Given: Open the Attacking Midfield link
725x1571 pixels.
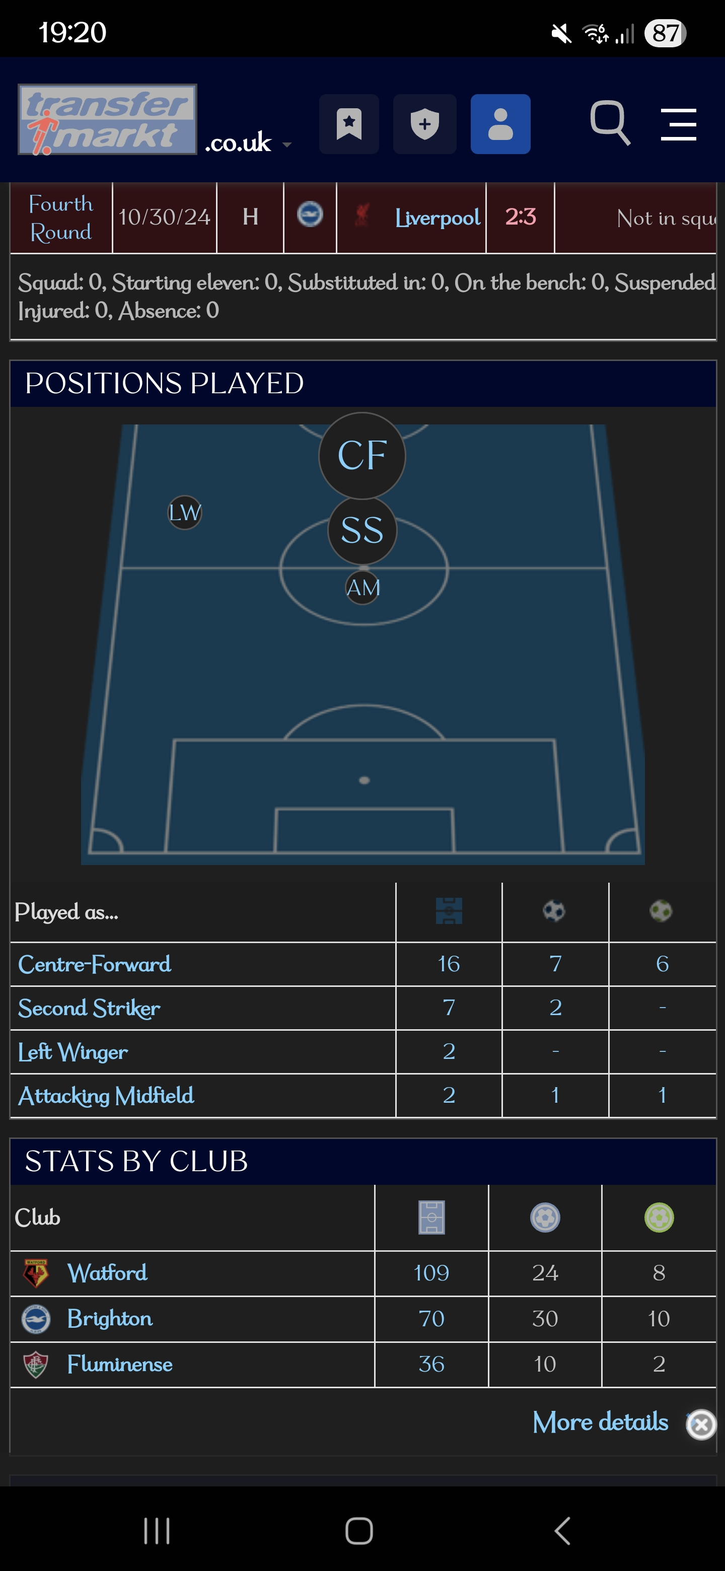Looking at the screenshot, I should 106,1096.
